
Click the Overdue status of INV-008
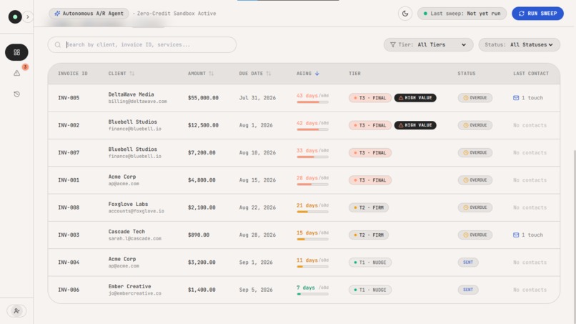[475, 207]
